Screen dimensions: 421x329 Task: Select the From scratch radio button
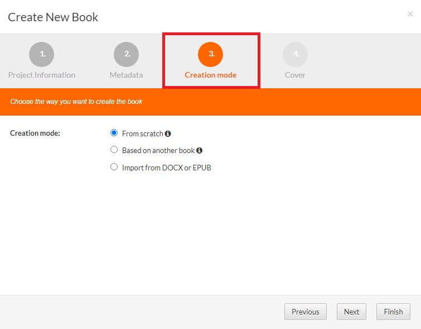pos(114,133)
